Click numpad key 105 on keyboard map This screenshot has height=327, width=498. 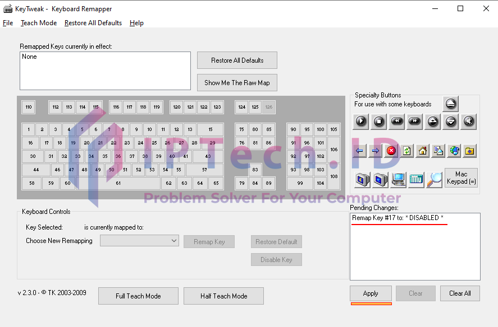[x=334, y=129]
